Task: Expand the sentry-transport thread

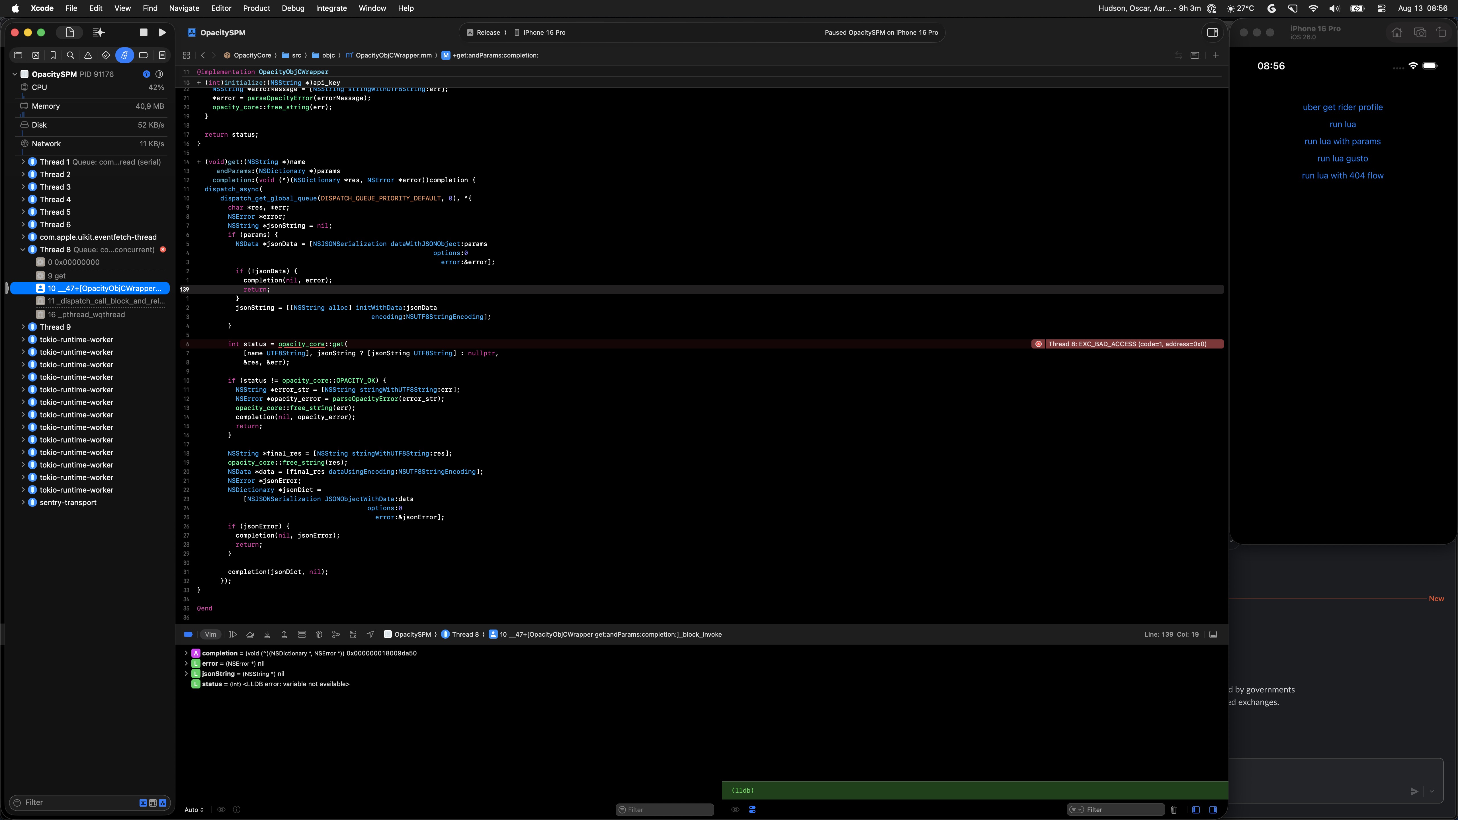Action: tap(23, 503)
